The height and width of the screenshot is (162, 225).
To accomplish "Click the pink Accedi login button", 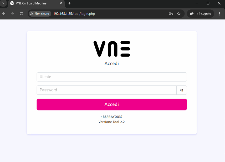I will click(x=112, y=104).
